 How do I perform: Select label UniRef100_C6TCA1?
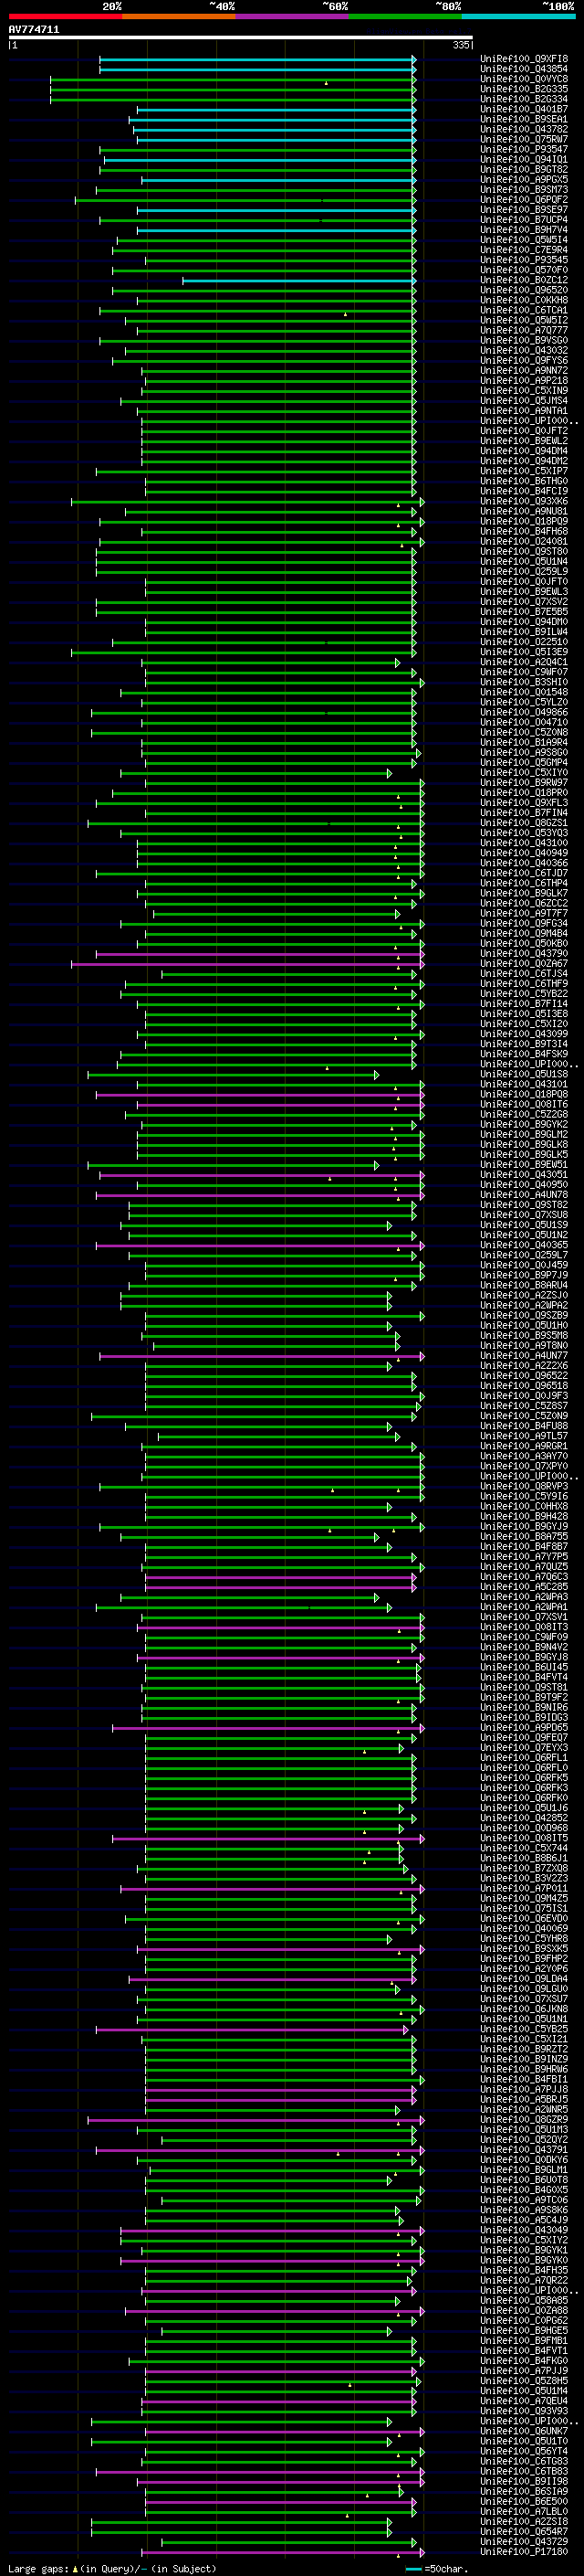pyautogui.click(x=524, y=311)
